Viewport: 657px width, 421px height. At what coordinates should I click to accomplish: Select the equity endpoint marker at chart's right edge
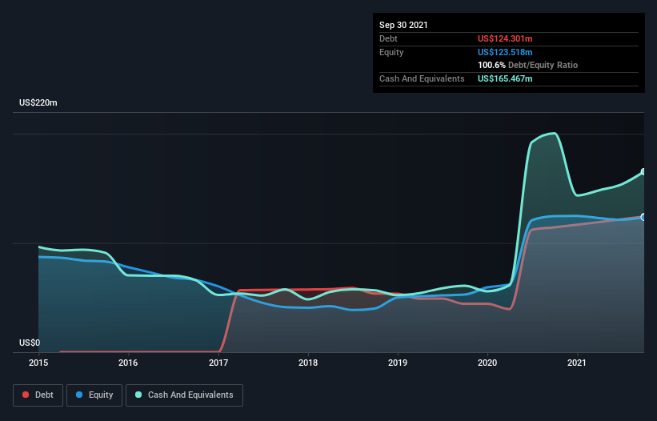(x=643, y=217)
